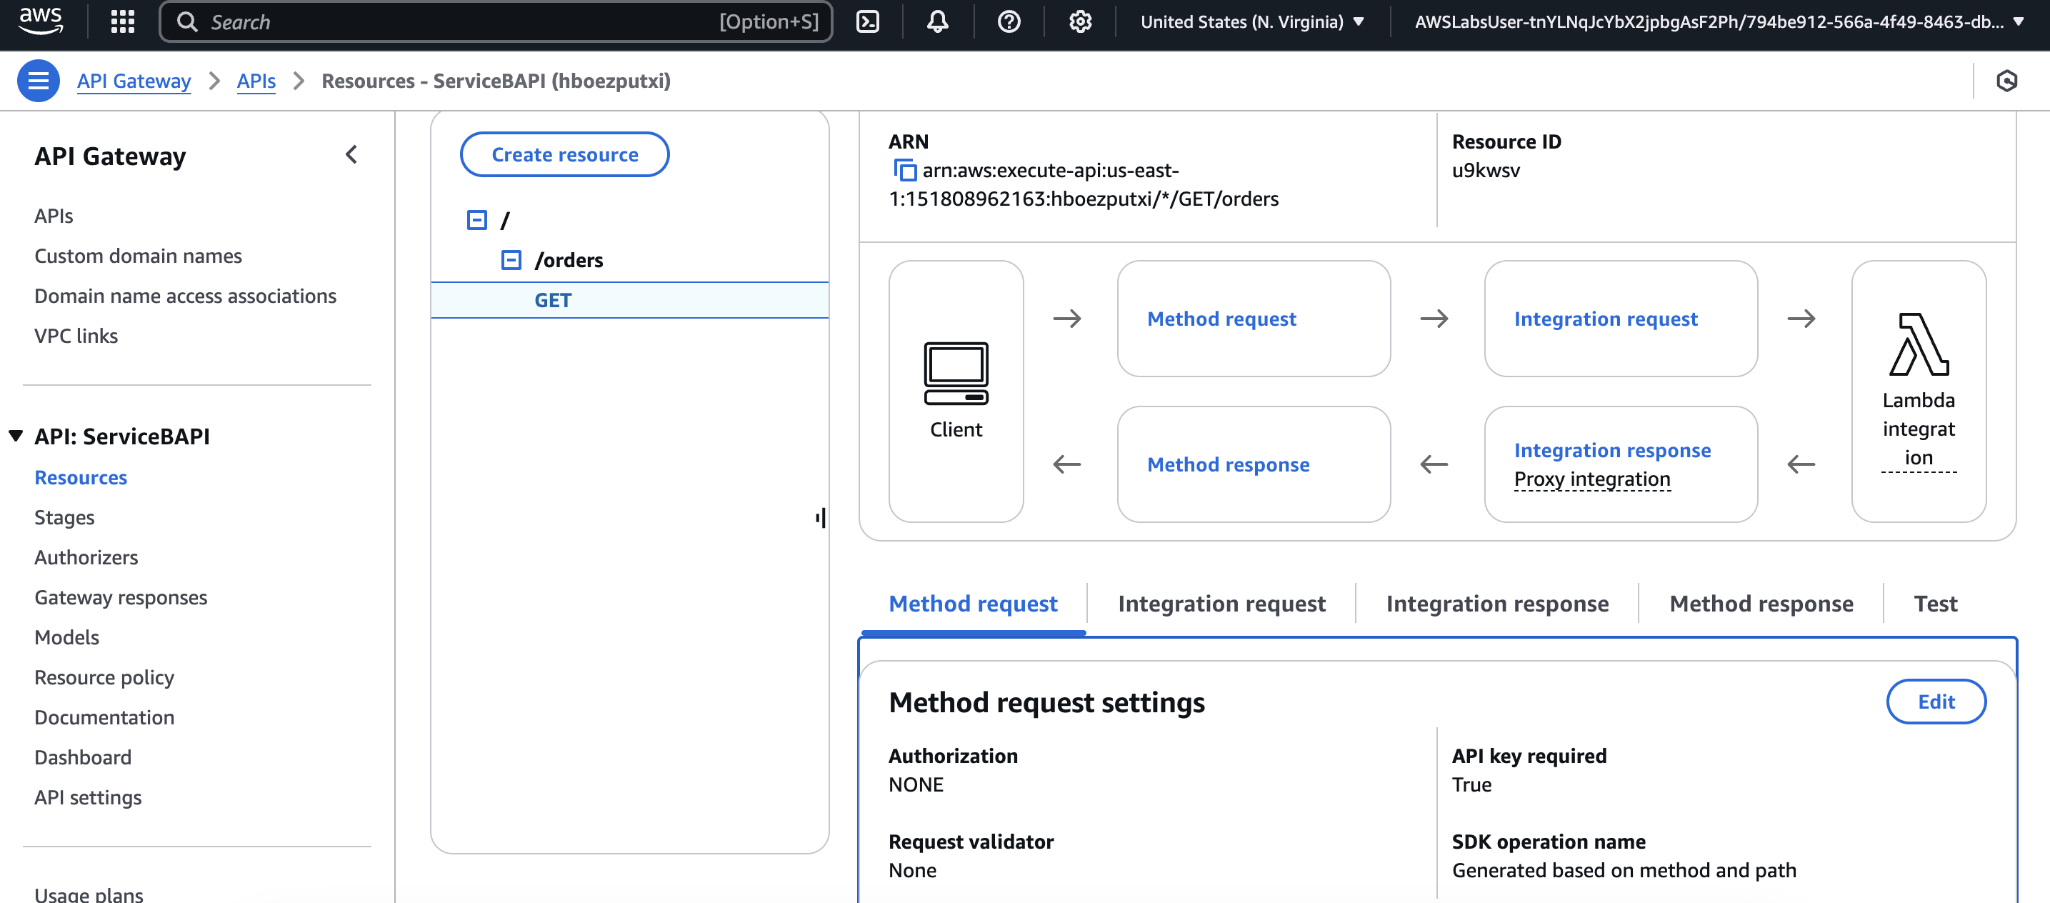Open Resource policy
This screenshot has height=903, width=2050.
tap(104, 677)
